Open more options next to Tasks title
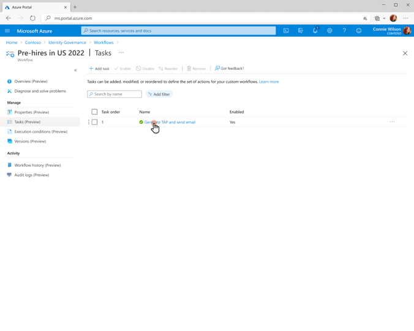Screen dimensions: 414x331 click(x=121, y=53)
